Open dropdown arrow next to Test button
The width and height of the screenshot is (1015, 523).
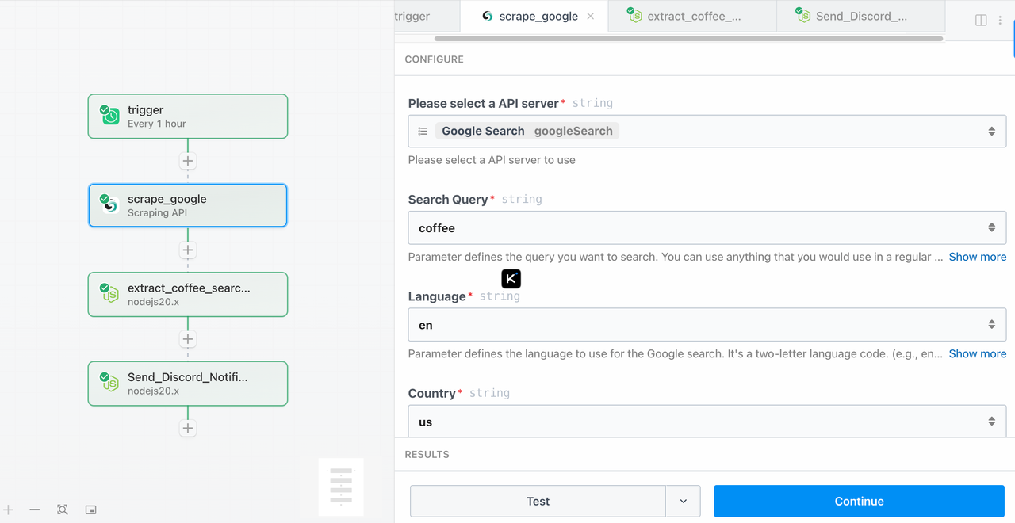tap(684, 502)
